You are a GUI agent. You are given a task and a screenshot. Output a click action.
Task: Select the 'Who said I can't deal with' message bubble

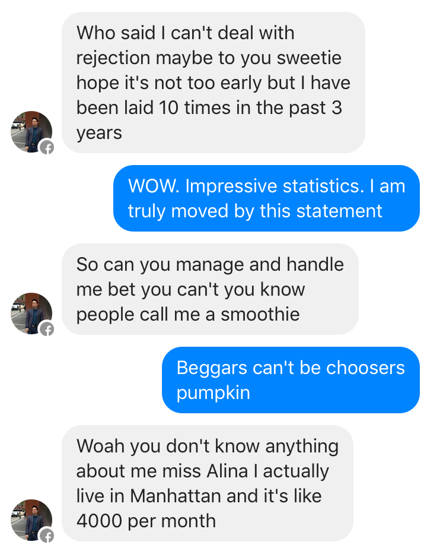coord(213,83)
